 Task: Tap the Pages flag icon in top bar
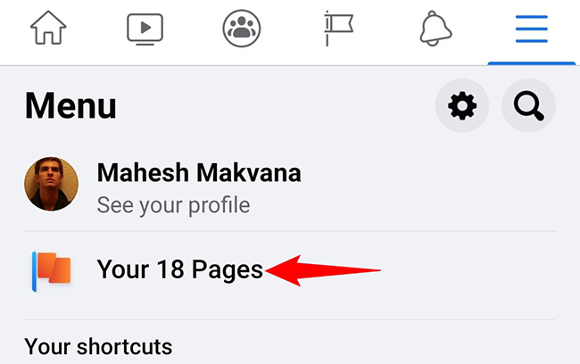[338, 29]
